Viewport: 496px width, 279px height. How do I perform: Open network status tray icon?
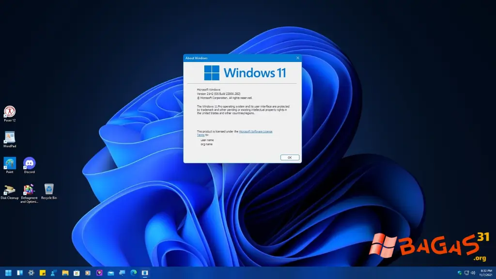click(x=466, y=273)
